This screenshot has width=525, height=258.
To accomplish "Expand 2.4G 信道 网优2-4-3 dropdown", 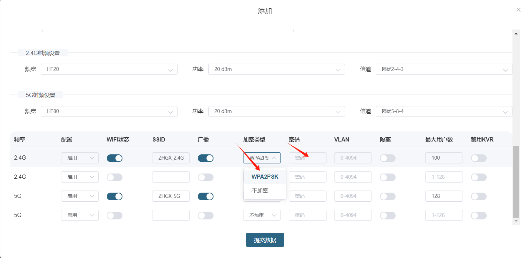I will coord(444,69).
